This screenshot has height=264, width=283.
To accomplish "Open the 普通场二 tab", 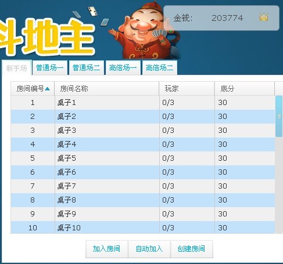I will tap(87, 68).
